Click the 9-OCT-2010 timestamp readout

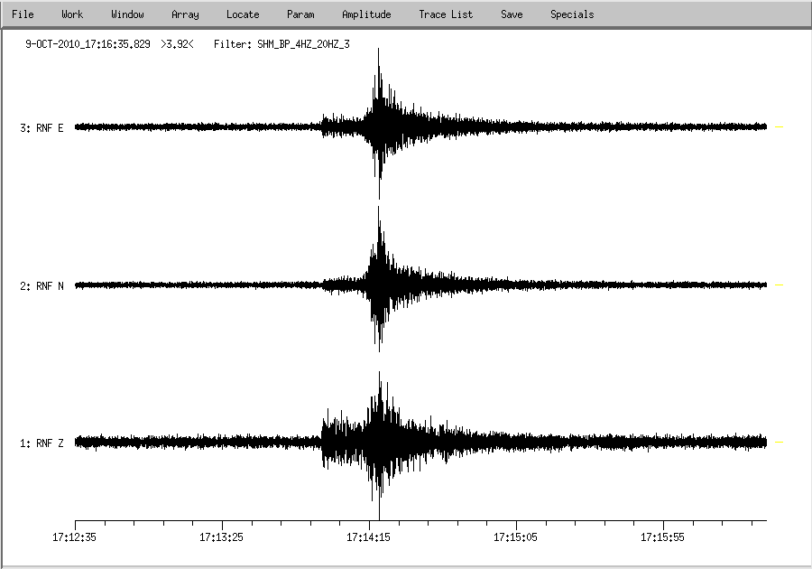tap(88, 43)
